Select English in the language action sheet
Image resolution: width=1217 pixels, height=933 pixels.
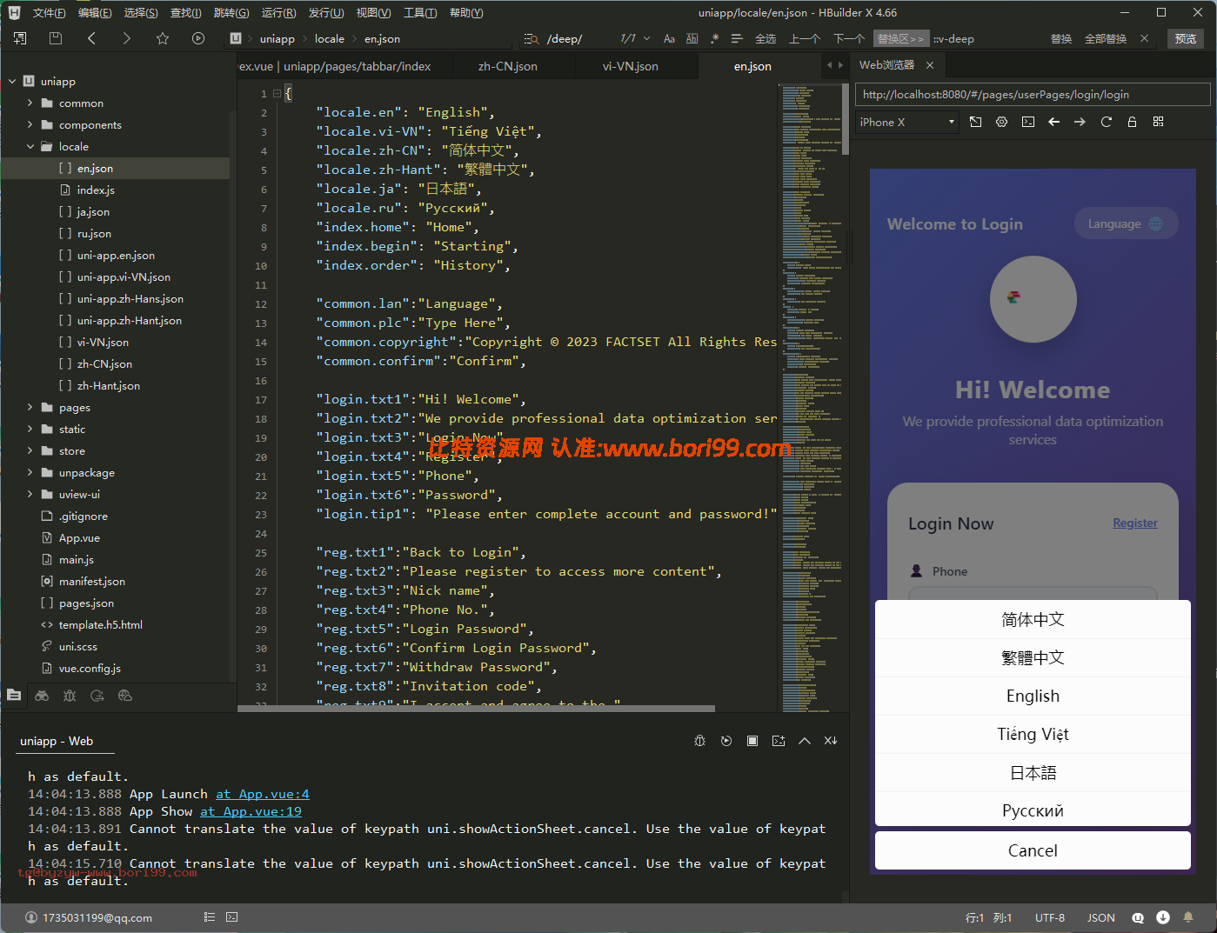(1033, 696)
